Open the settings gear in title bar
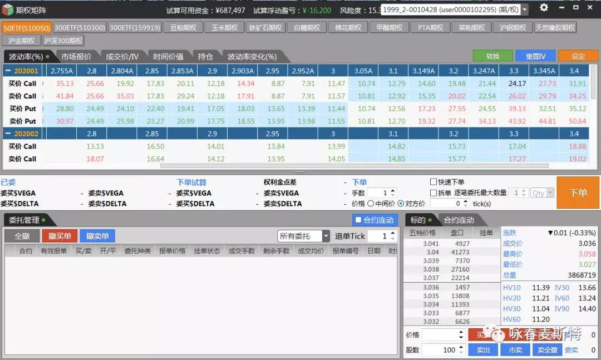The height and width of the screenshot is (360, 601). 544,8
